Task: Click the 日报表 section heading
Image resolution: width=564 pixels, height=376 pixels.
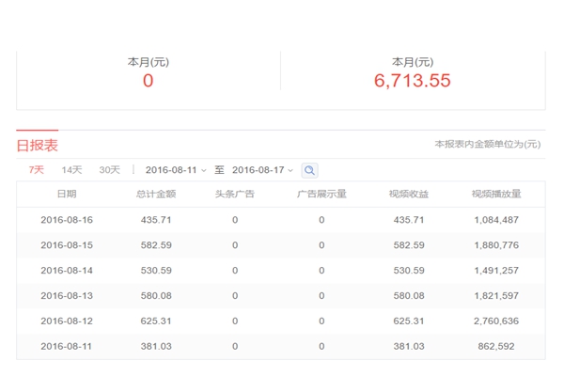Action: 38,145
